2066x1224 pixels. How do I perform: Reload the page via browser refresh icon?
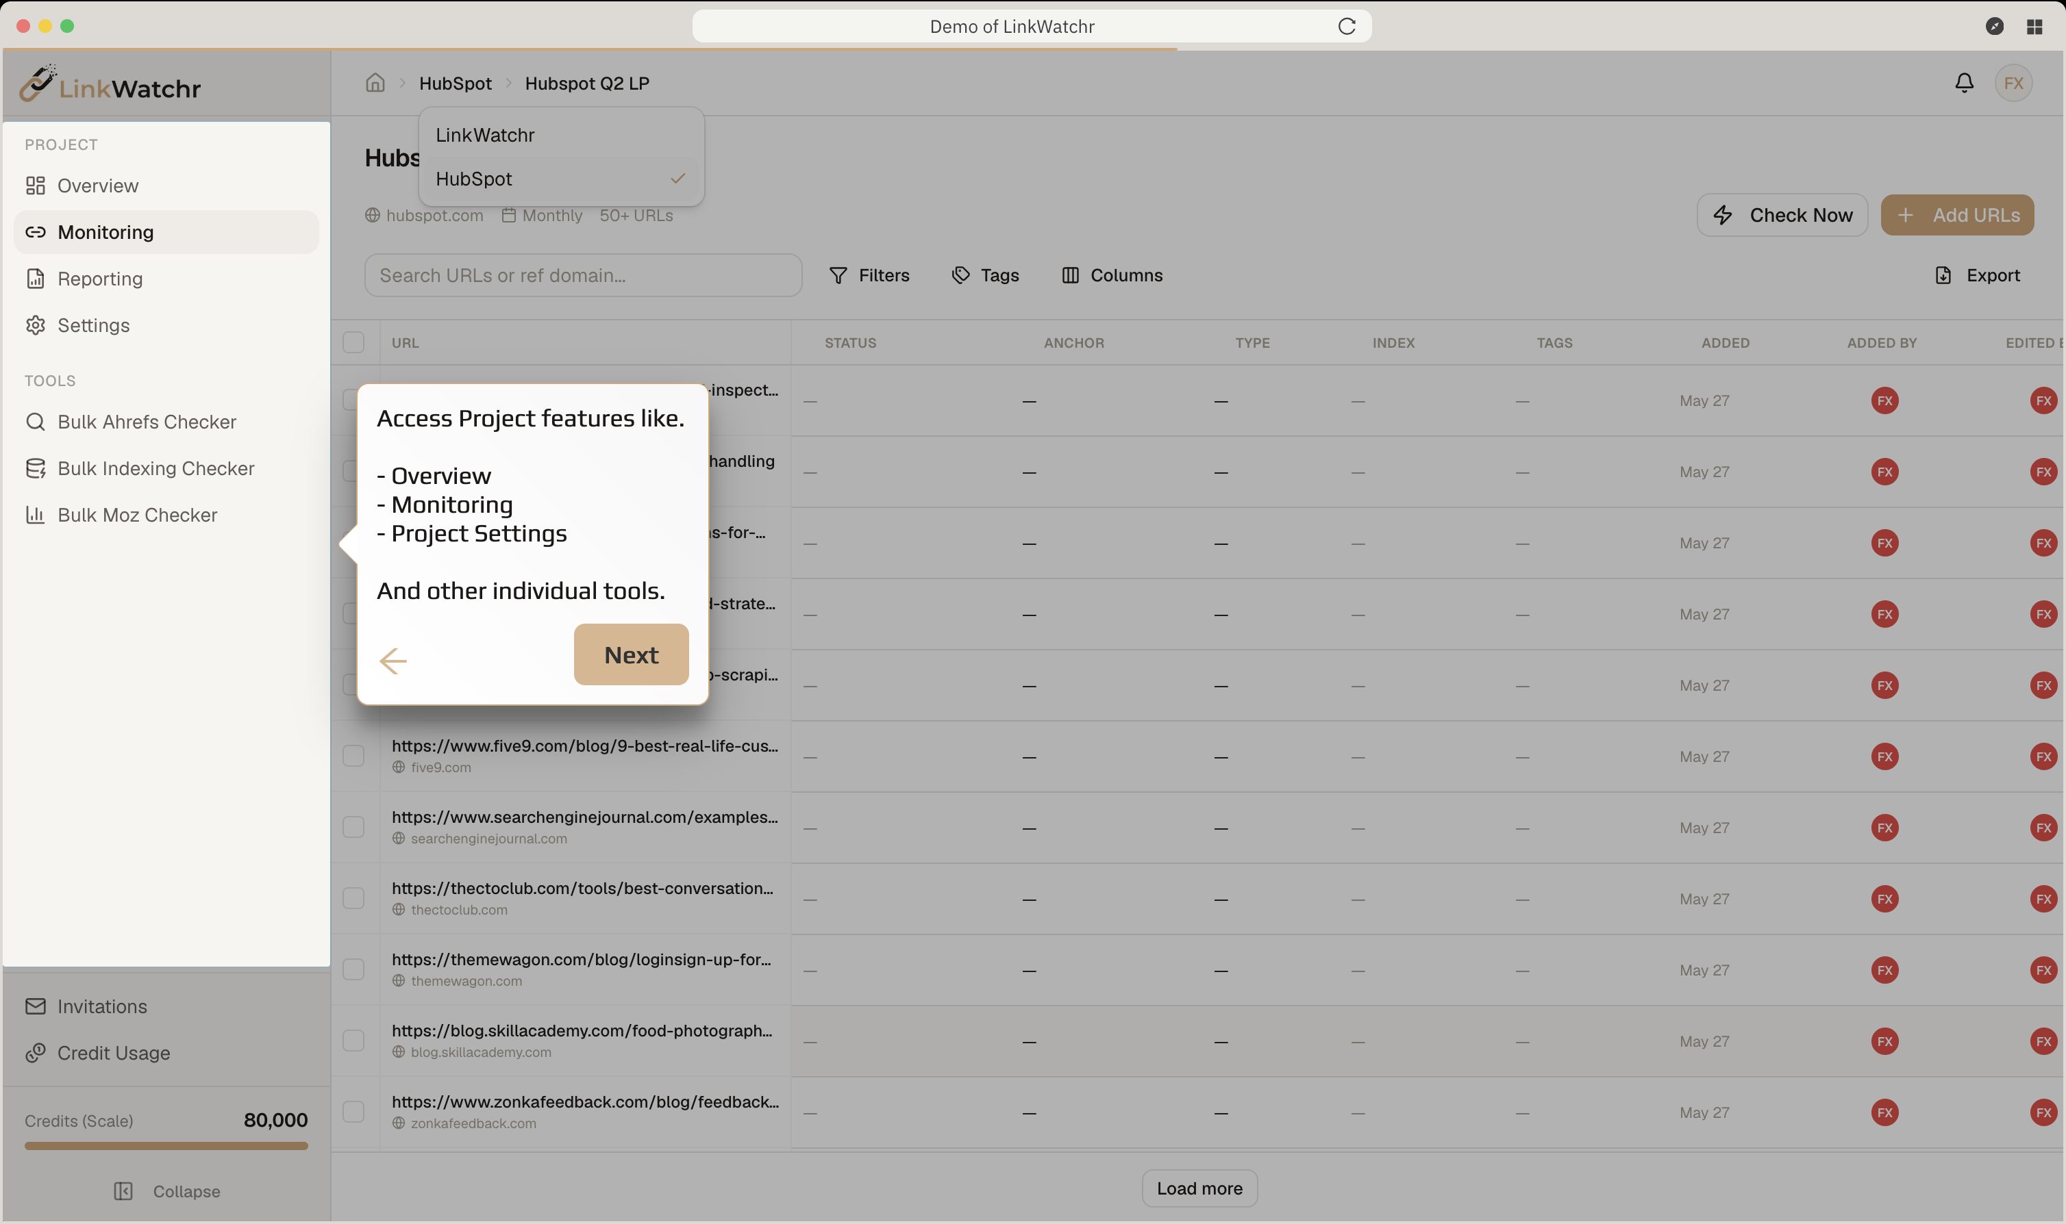(1347, 27)
